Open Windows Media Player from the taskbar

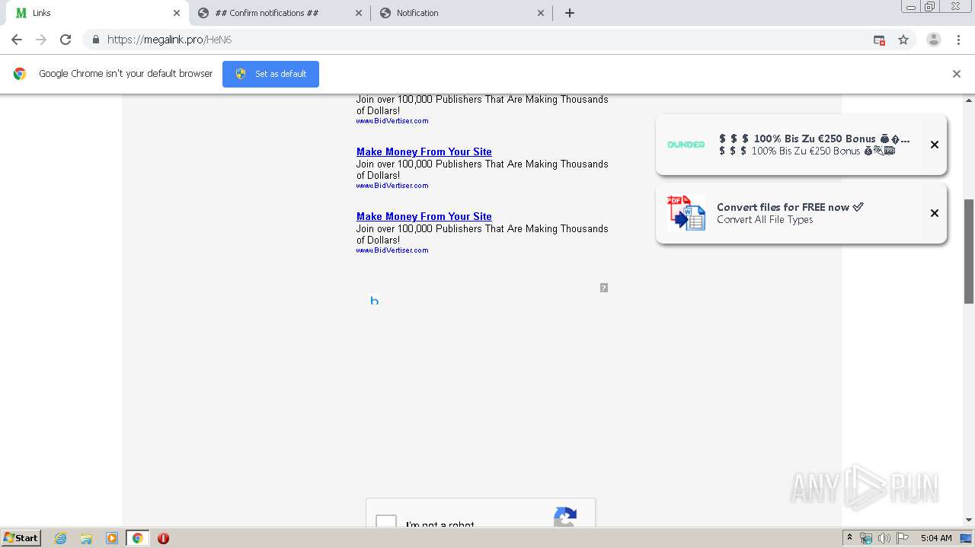112,538
